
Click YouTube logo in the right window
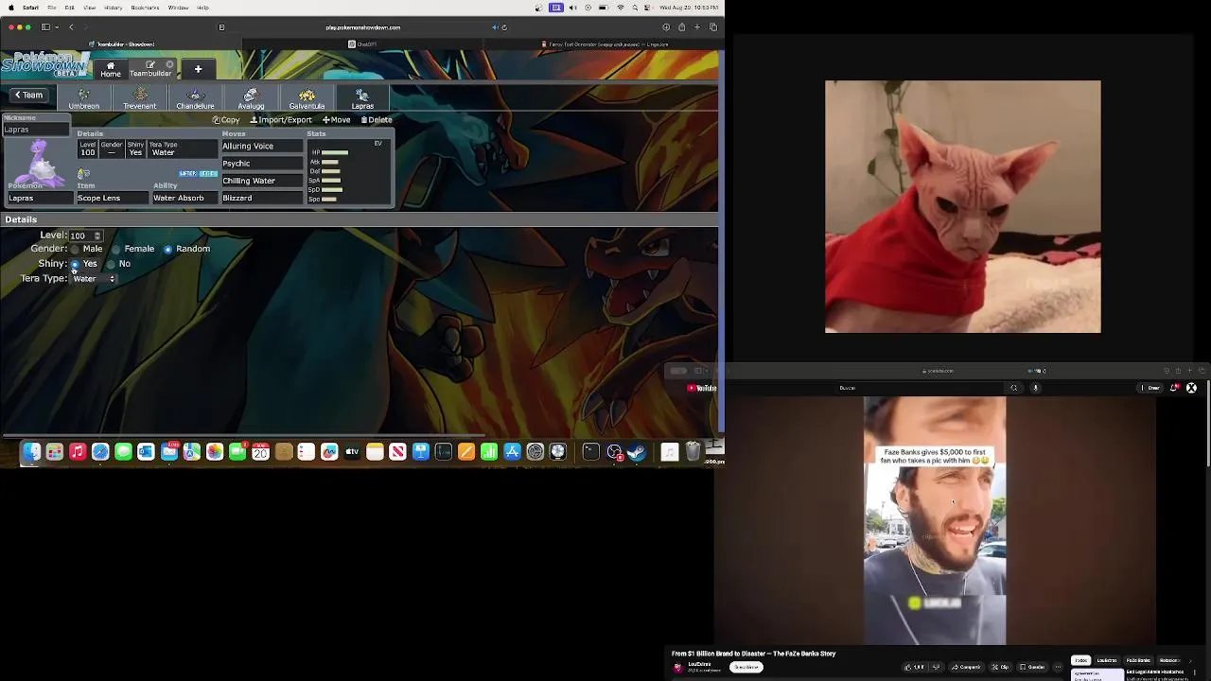[x=702, y=388]
